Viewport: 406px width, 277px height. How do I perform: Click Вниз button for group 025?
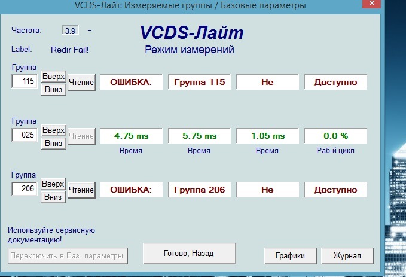pos(54,143)
